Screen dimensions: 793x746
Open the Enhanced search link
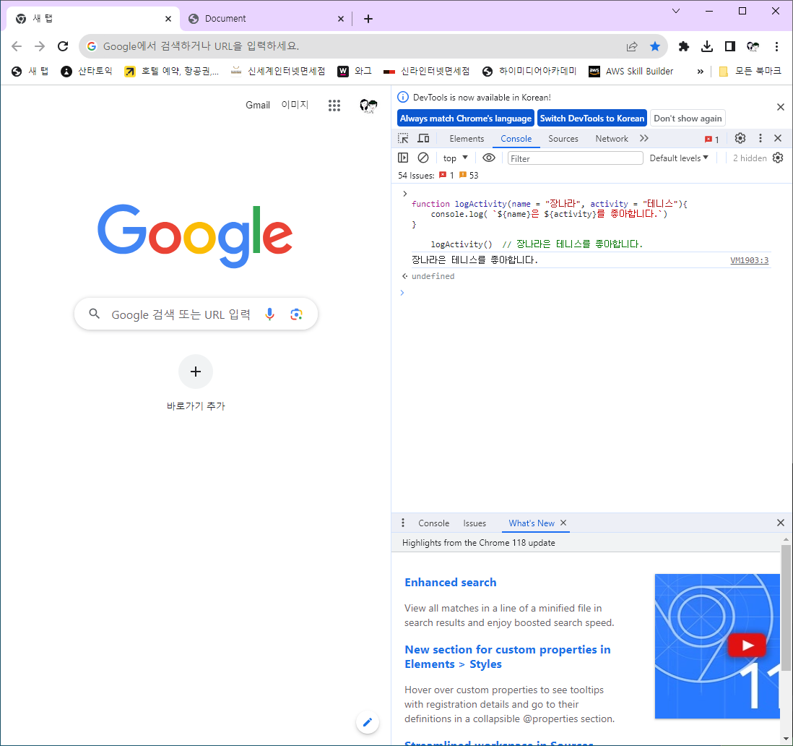click(x=450, y=583)
